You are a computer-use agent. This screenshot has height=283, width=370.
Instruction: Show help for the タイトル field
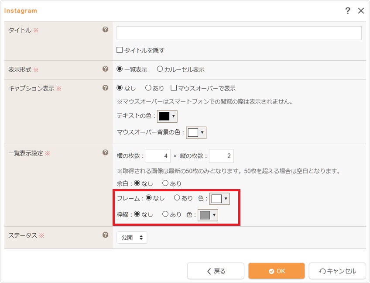point(105,30)
